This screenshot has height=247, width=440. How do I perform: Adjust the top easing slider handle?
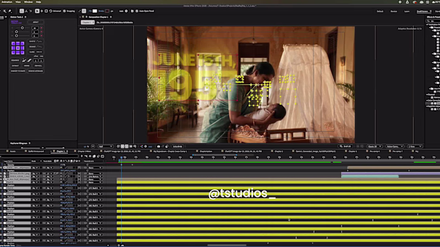[22, 28]
